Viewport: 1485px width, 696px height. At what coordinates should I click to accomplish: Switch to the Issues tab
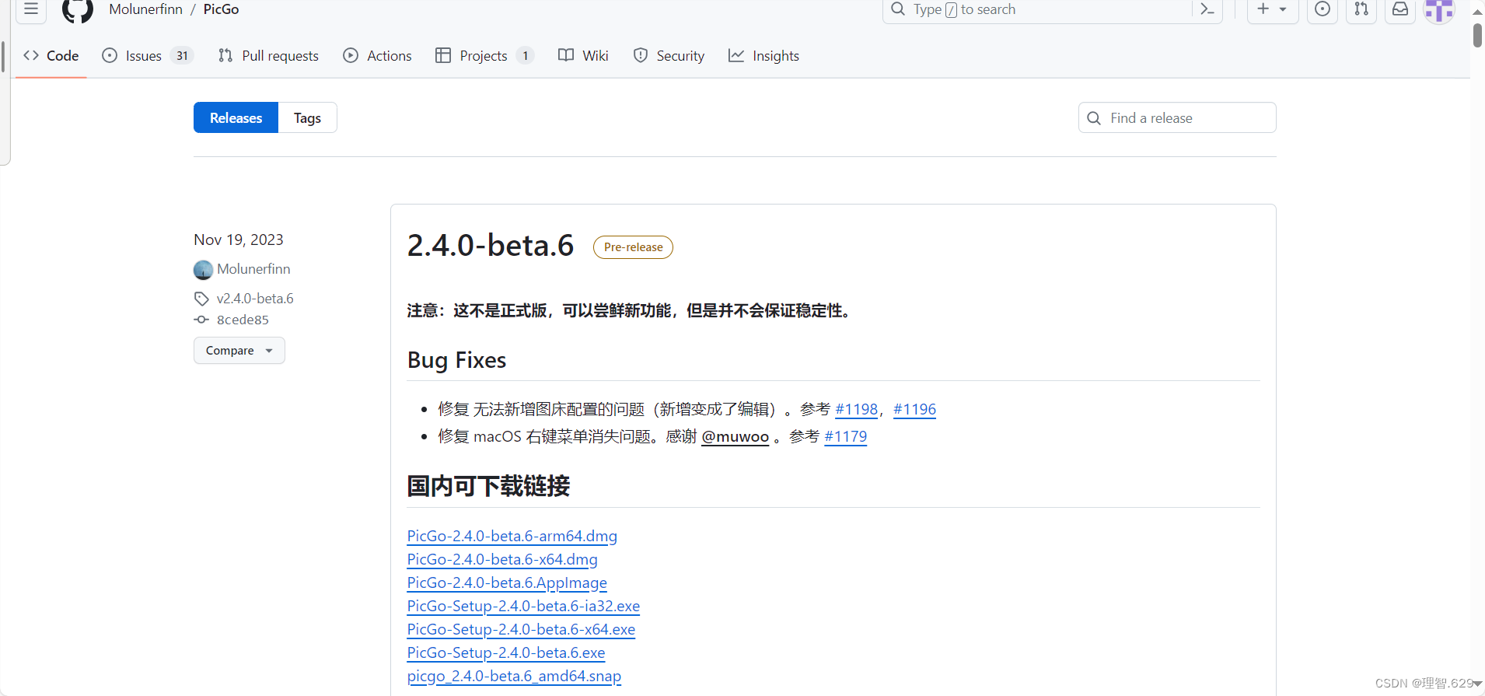pos(147,55)
